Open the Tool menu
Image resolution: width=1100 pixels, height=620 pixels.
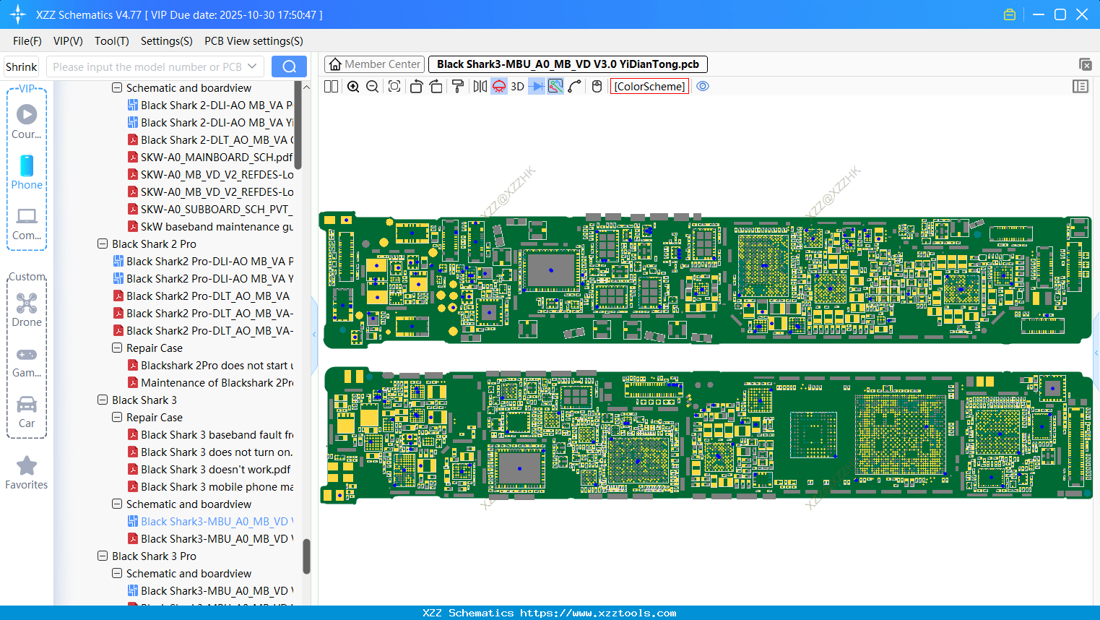[111, 41]
